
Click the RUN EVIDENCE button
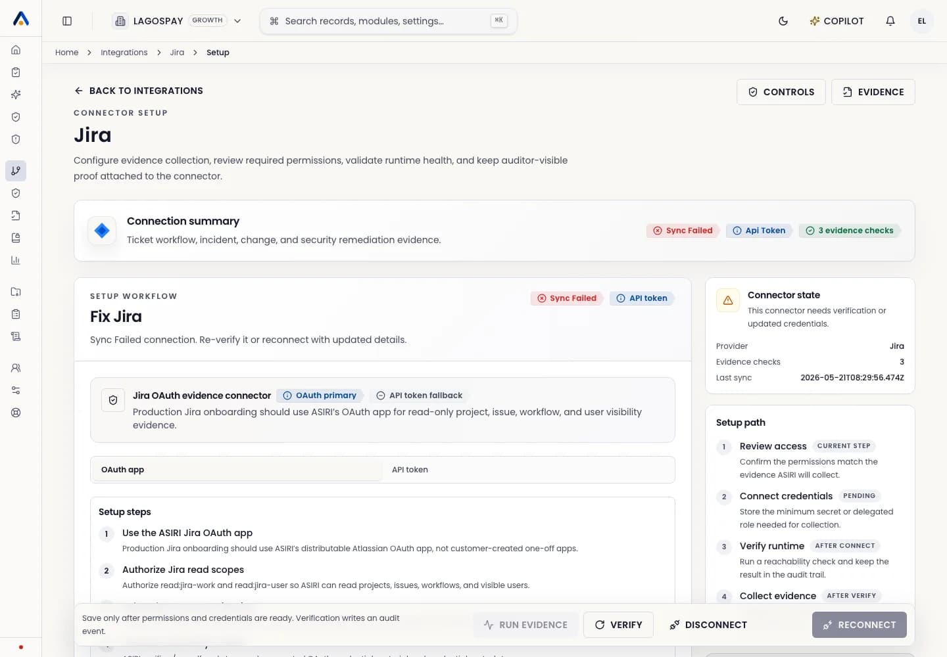[525, 625]
